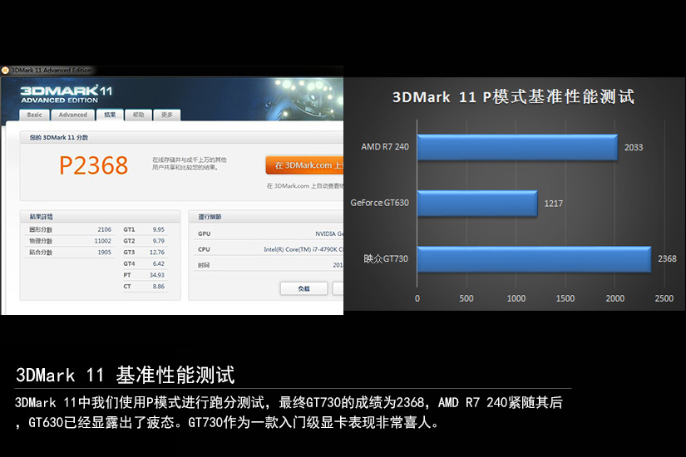Click the 2368 data label in chart
The image size is (686, 457).
coord(667,259)
